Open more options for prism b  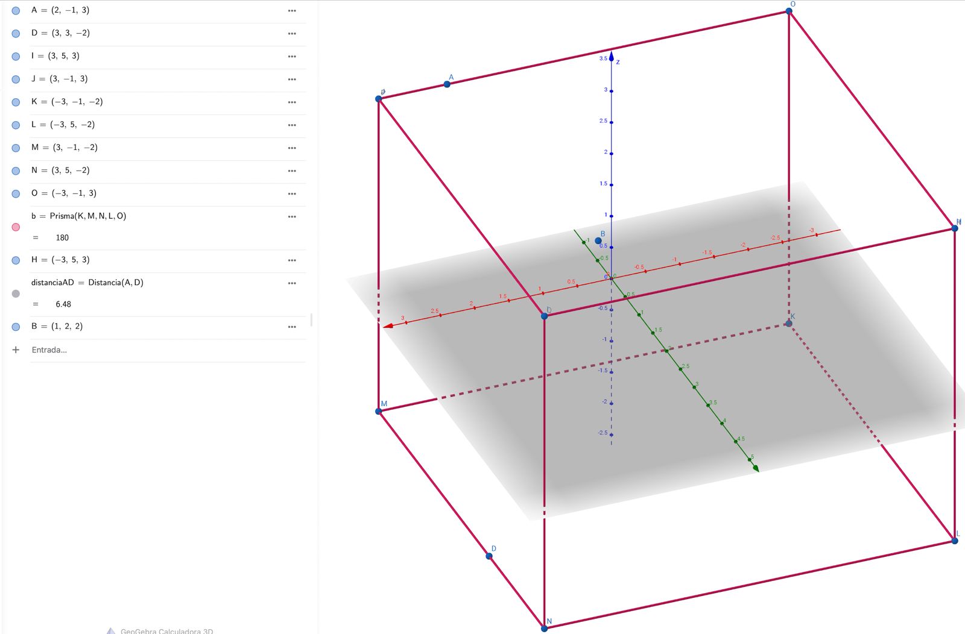pyautogui.click(x=292, y=217)
